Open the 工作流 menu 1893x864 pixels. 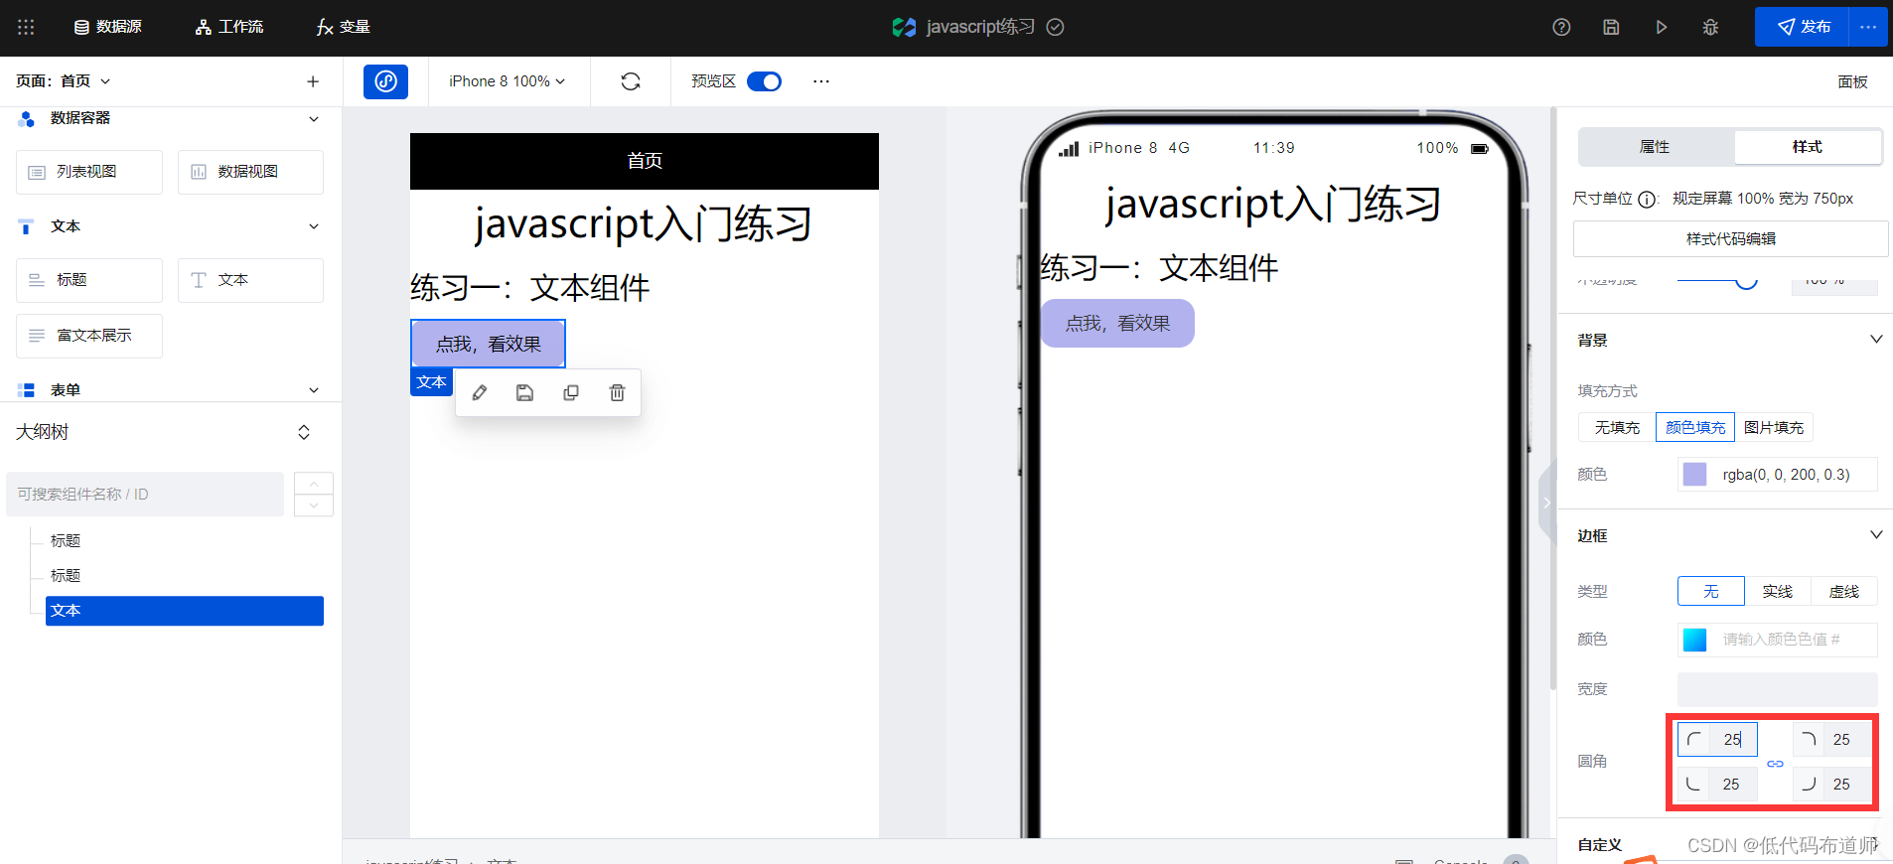click(229, 27)
